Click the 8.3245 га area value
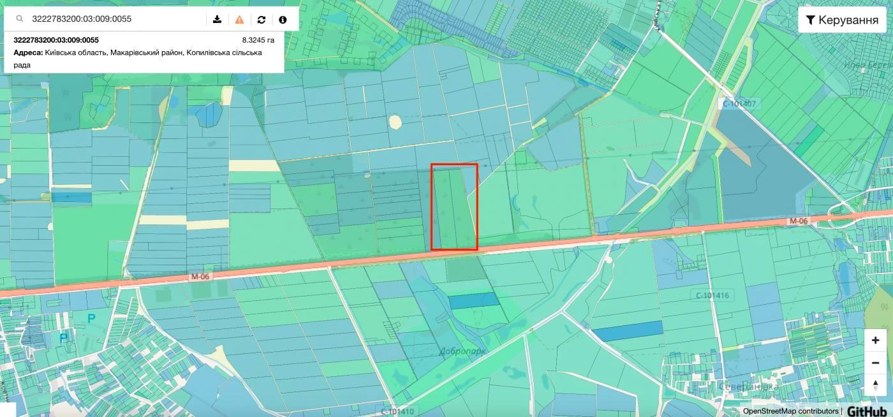 [x=258, y=40]
